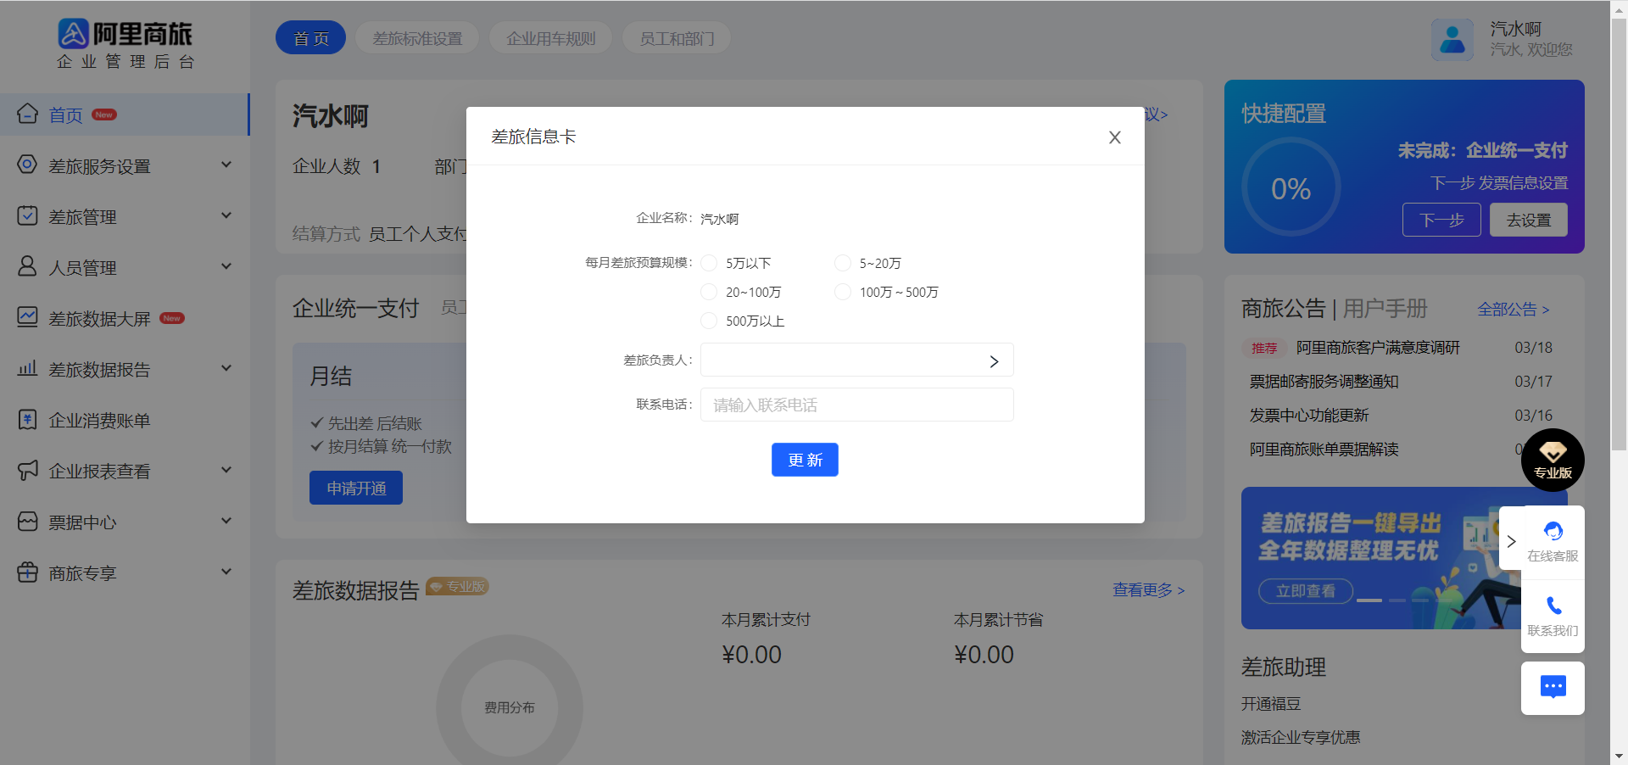Image resolution: width=1628 pixels, height=765 pixels.
Task: Switch to the 差旅标准设置 tab
Action: tap(417, 38)
